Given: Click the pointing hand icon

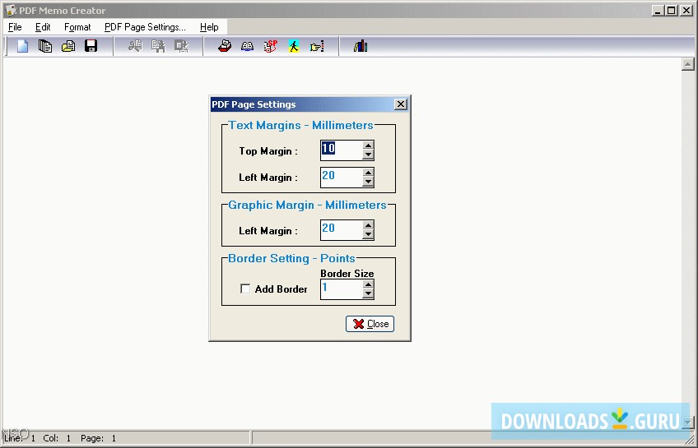Looking at the screenshot, I should (x=317, y=46).
